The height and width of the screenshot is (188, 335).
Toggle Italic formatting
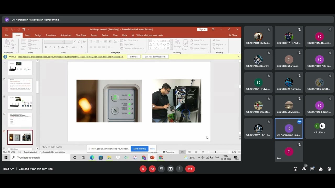coord(50,47)
